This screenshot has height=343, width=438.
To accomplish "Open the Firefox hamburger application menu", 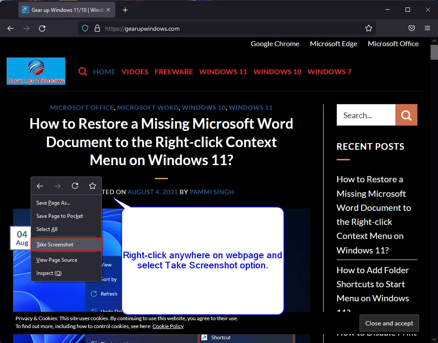I will coord(427,28).
